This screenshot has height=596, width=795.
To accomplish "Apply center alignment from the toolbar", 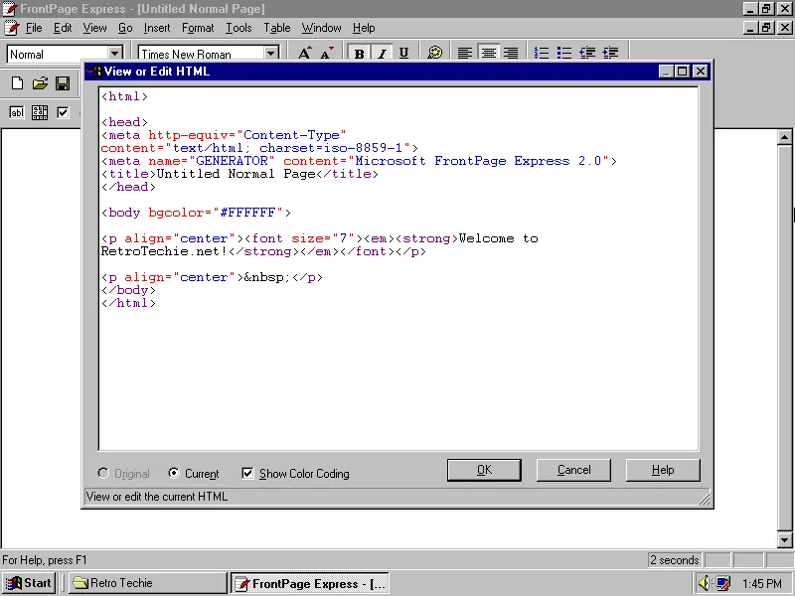I will (487, 52).
